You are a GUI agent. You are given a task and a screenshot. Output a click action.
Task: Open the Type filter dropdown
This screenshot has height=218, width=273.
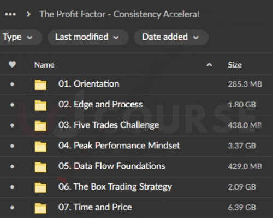[20, 37]
